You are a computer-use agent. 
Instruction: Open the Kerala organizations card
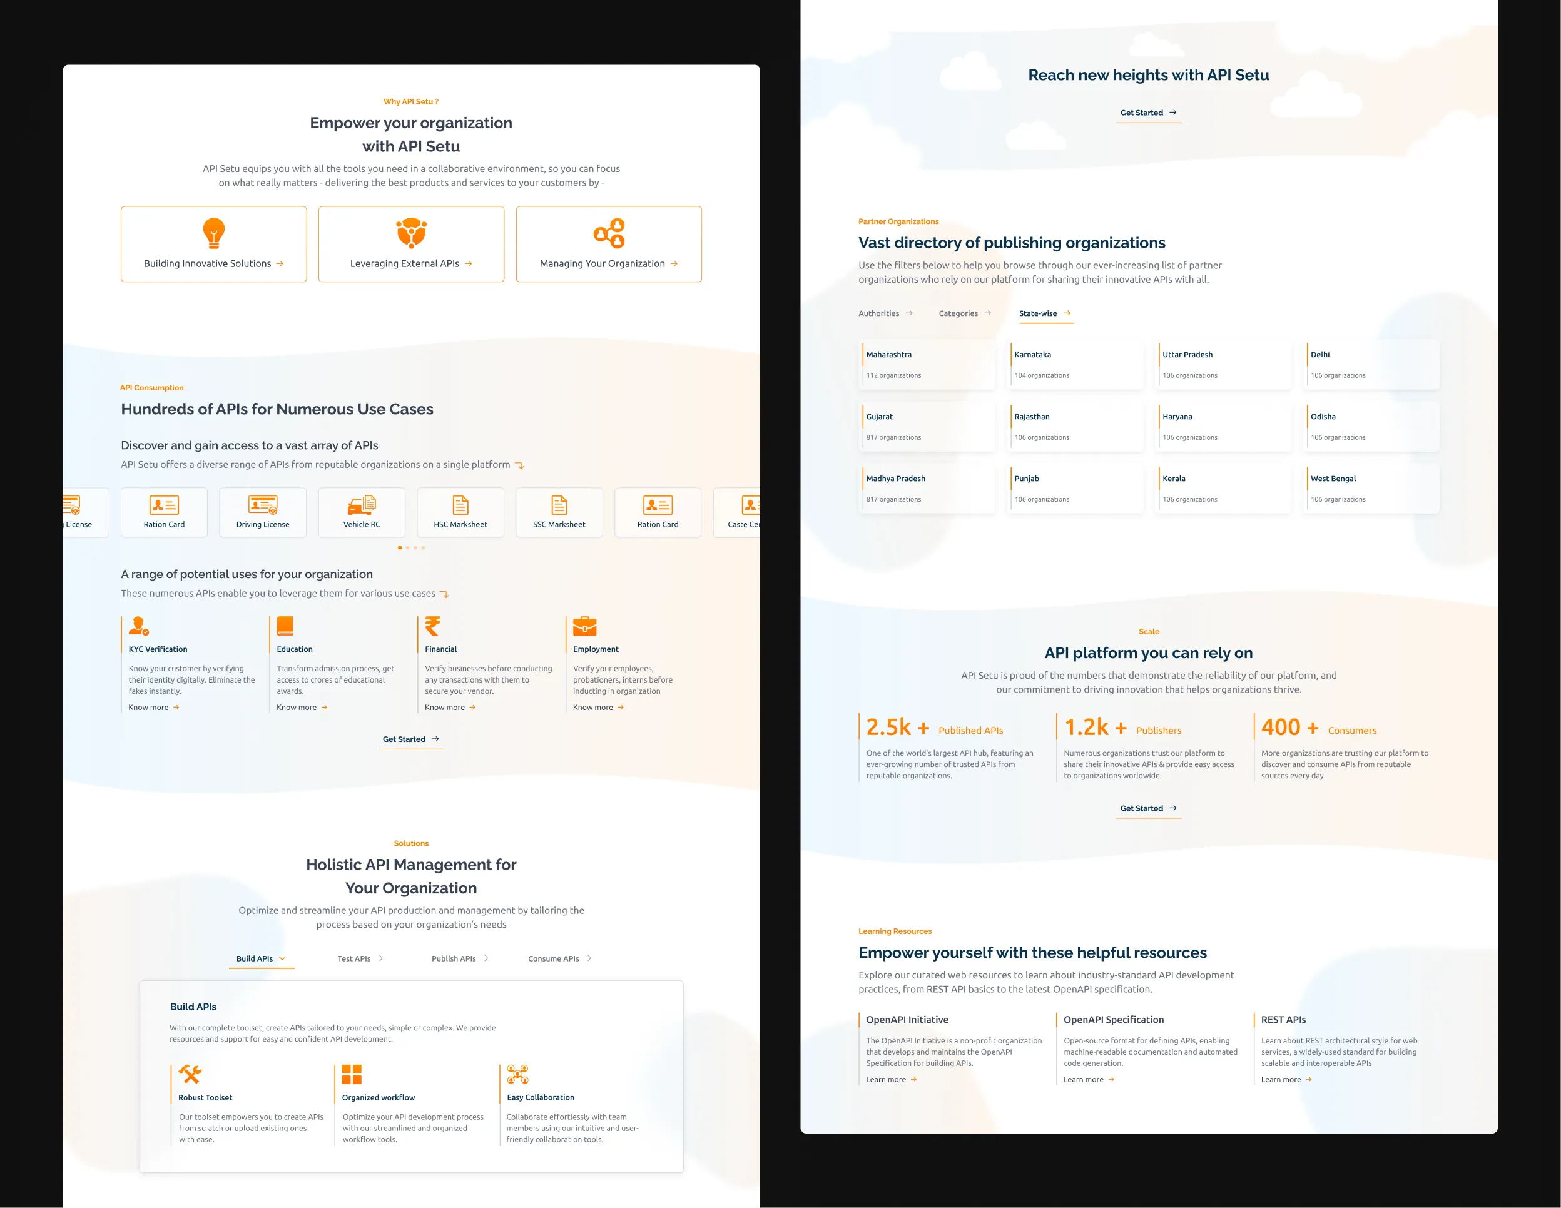coord(1223,489)
